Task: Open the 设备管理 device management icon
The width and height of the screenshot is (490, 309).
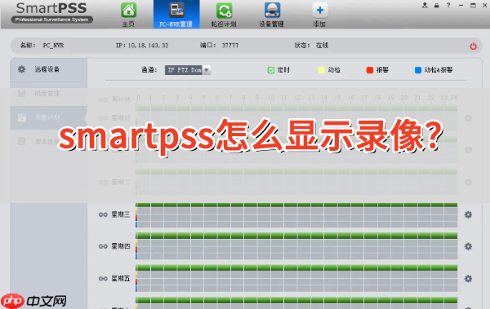Action: [x=272, y=11]
